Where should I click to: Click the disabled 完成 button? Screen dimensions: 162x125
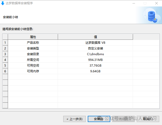click(123, 119)
